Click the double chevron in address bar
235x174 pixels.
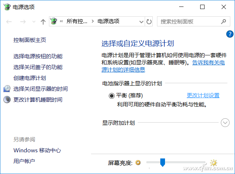pyautogui.click(x=61, y=21)
